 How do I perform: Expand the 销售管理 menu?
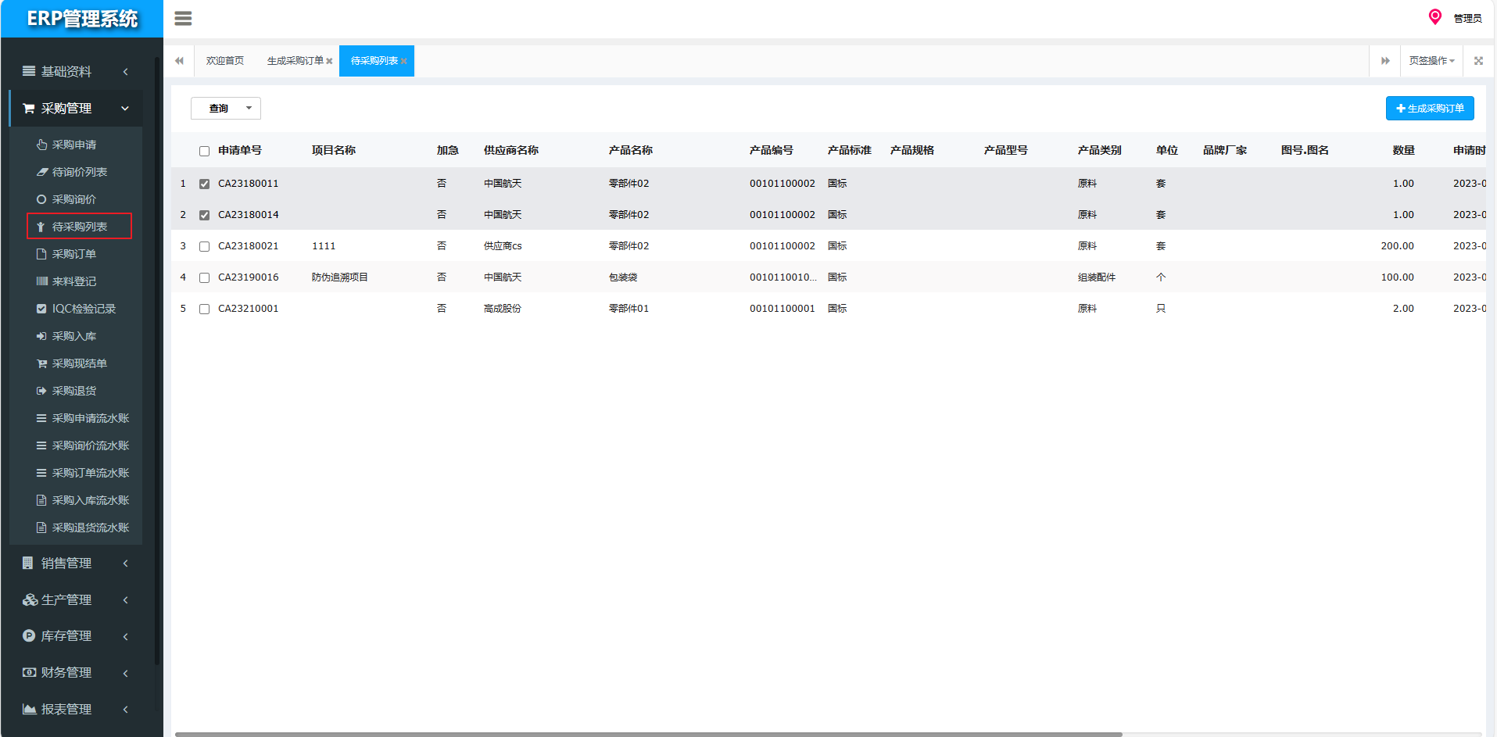coord(75,563)
